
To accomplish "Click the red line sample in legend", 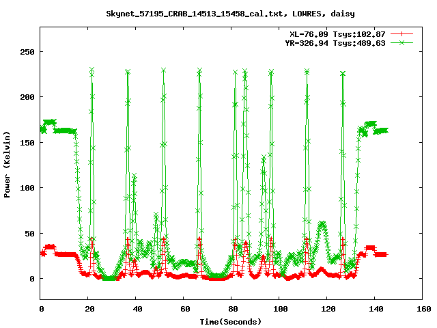I will click(401, 34).
